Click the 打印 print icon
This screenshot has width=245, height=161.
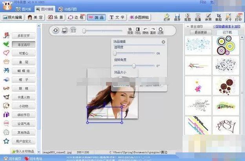[x=238, y=17]
